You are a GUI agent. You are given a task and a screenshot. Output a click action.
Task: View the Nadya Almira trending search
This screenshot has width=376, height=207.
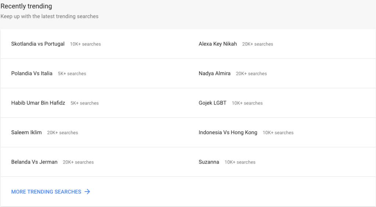coord(214,74)
